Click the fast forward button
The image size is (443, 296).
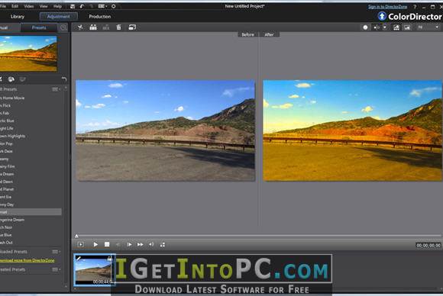coord(140,244)
